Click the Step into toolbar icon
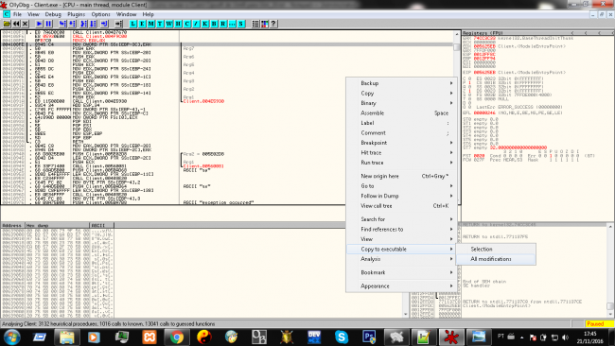The image size is (615, 346). point(62,24)
